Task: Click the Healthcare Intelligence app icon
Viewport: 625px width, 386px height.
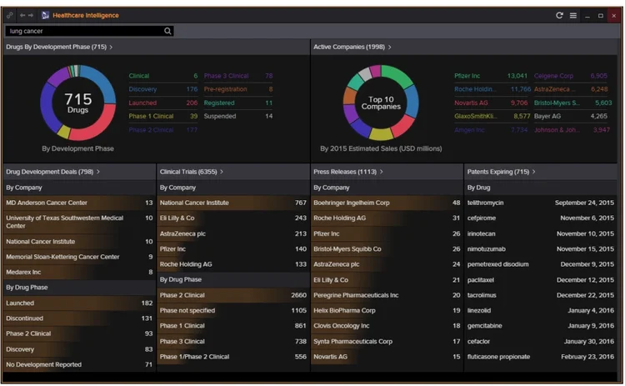Action: pyautogui.click(x=45, y=15)
